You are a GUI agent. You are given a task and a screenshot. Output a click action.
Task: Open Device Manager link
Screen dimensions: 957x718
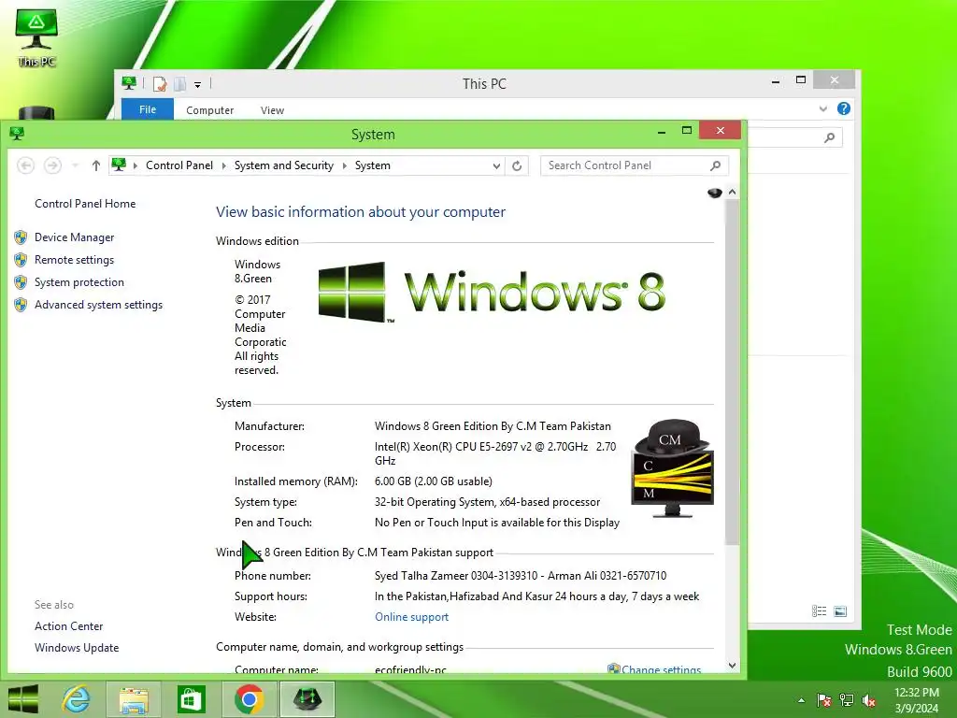click(75, 237)
